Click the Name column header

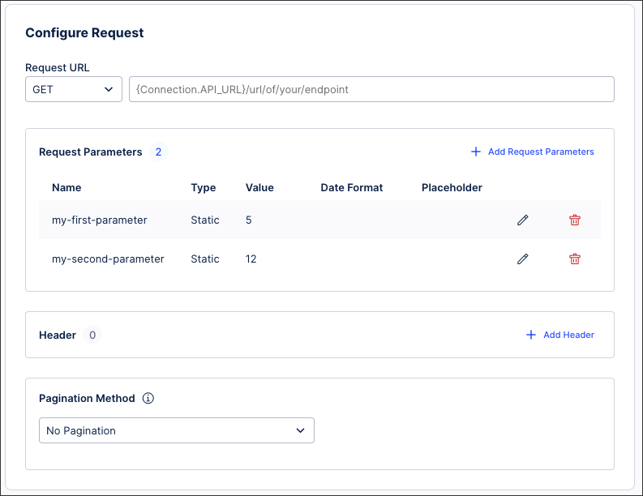click(x=66, y=187)
